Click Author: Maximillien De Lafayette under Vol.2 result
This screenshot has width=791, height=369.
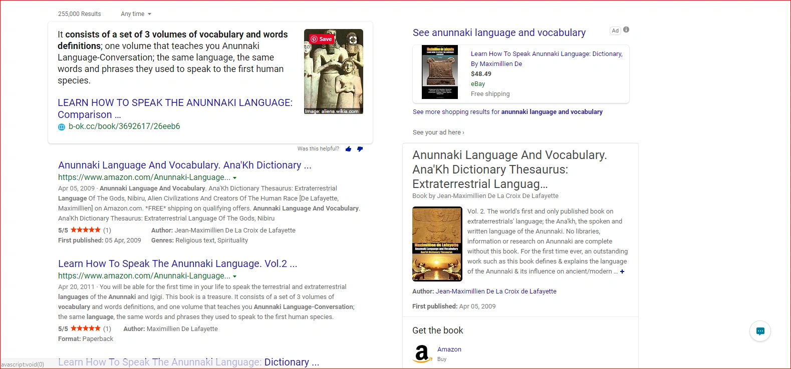pos(170,329)
